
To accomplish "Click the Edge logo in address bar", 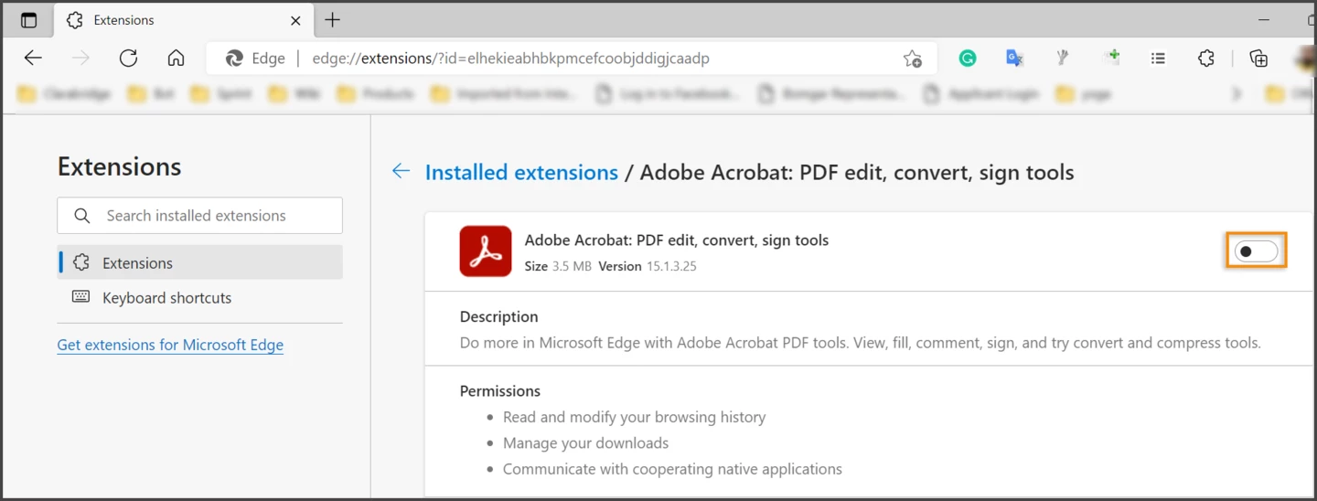I will [234, 59].
